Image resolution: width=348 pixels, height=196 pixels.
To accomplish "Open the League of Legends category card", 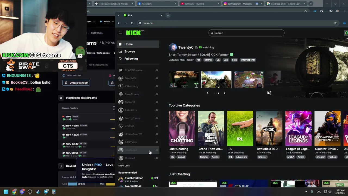I will click(298, 128).
